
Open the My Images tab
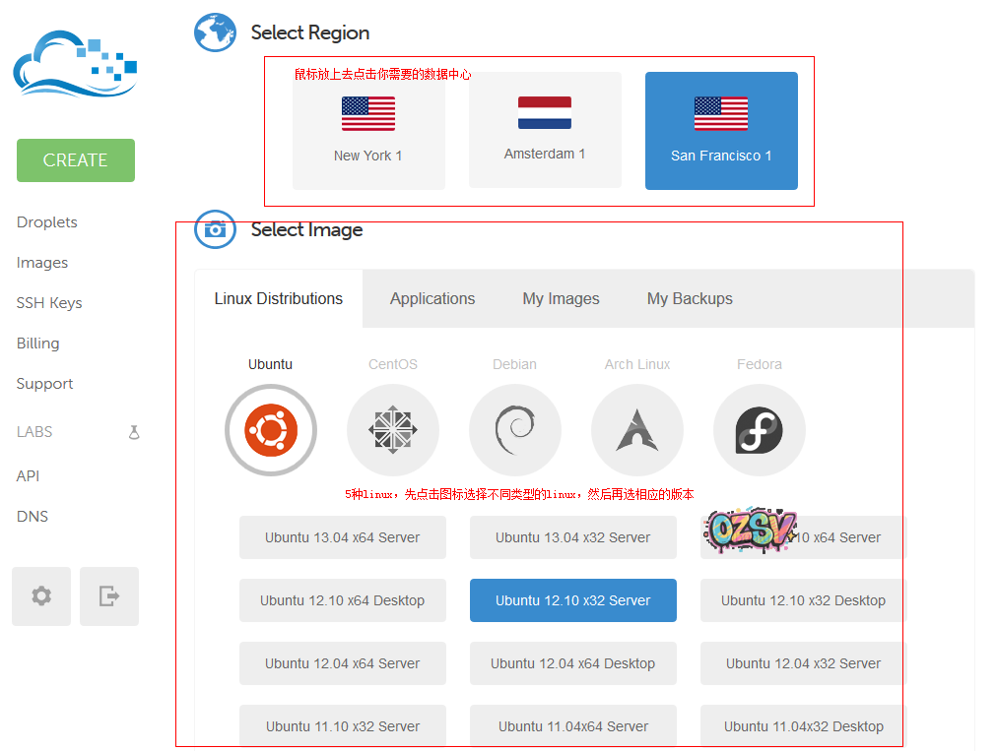coord(561,298)
